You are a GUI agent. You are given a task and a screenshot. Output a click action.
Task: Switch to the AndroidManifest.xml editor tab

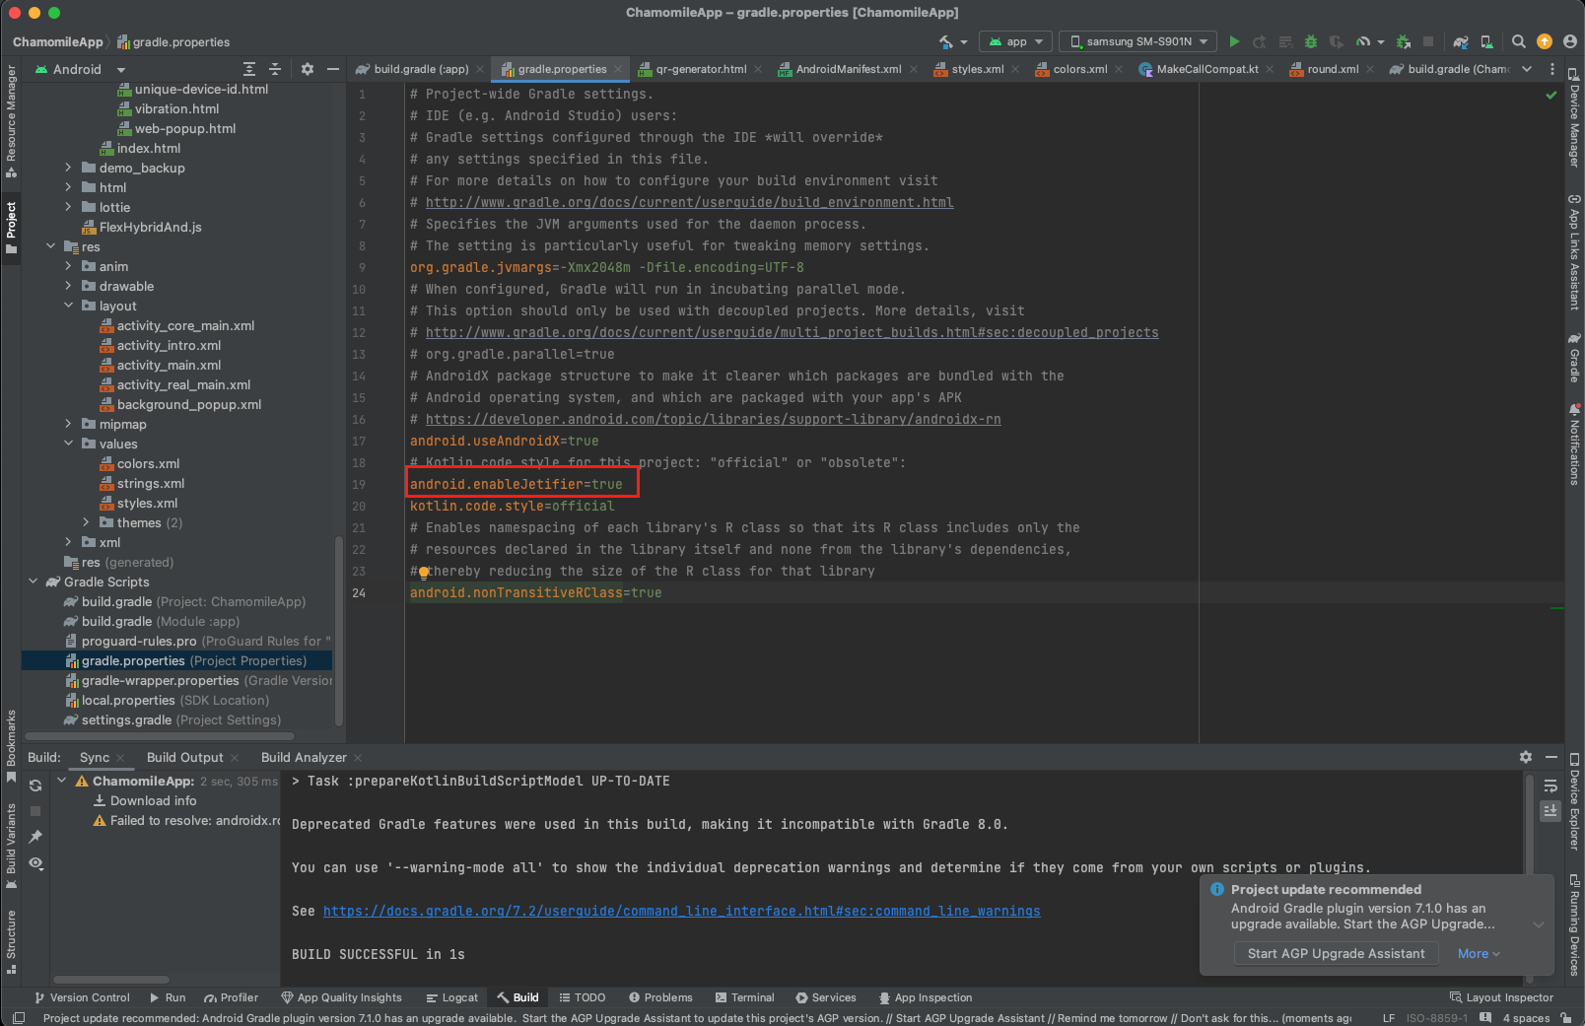[x=848, y=69]
